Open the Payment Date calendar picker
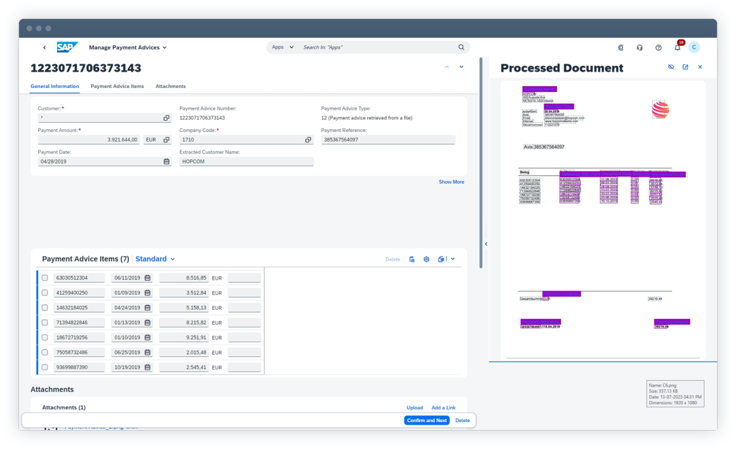Viewport: 736px width, 449px height. [166, 161]
